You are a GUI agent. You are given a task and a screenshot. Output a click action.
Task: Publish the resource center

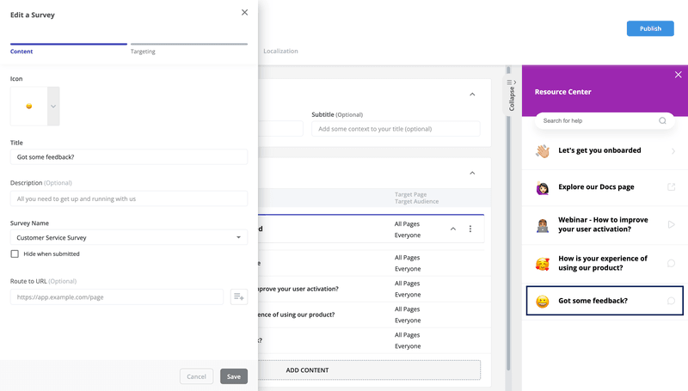[650, 28]
